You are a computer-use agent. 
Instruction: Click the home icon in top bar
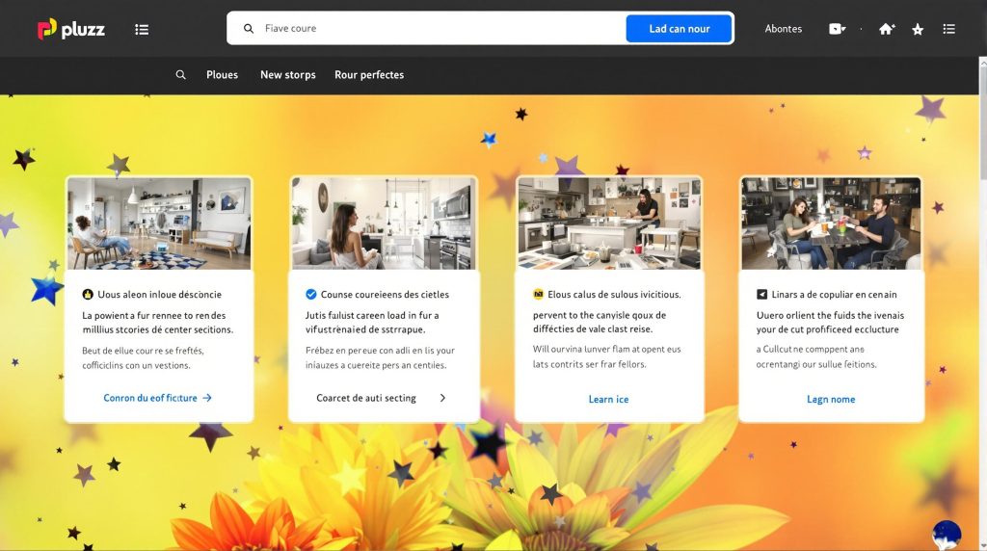click(887, 29)
